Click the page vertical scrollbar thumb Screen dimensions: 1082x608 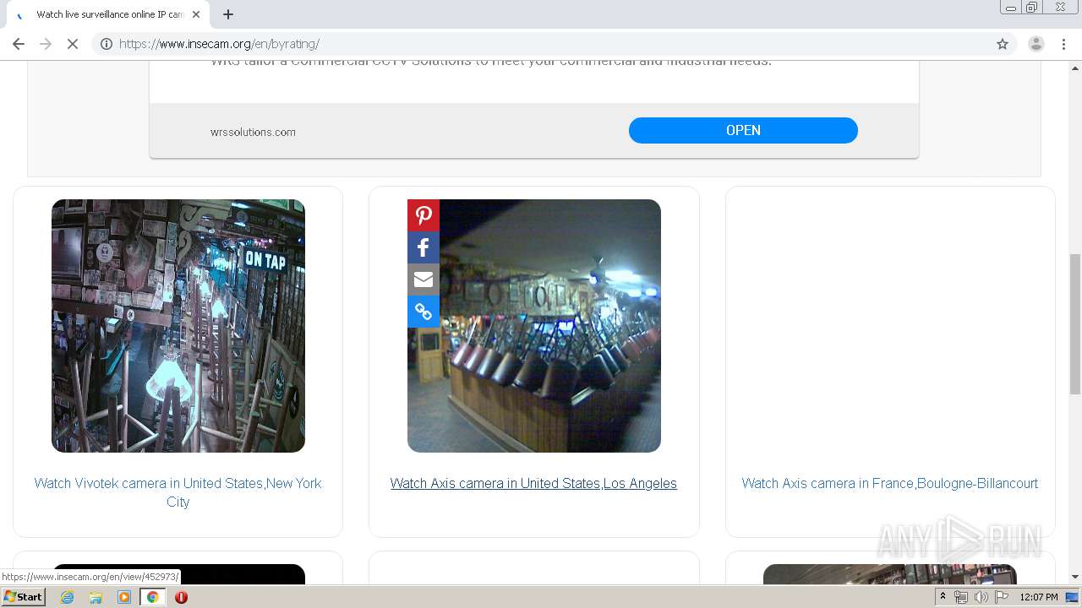(1075, 323)
